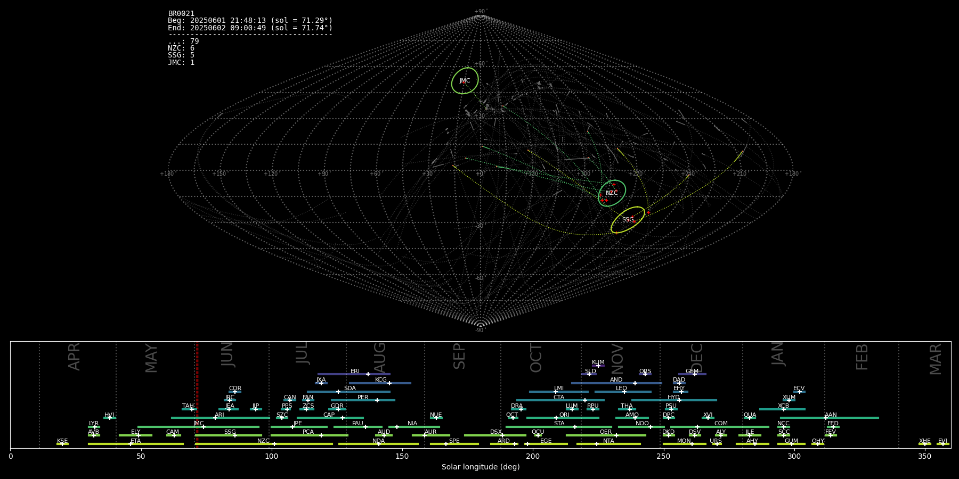Click the FEB month label on the timeline

coord(862,357)
